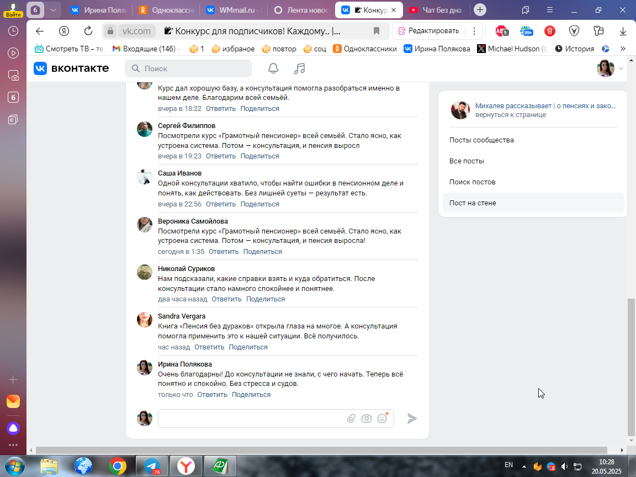Open the Входящие (146) Gmail bookmark

(x=146, y=49)
